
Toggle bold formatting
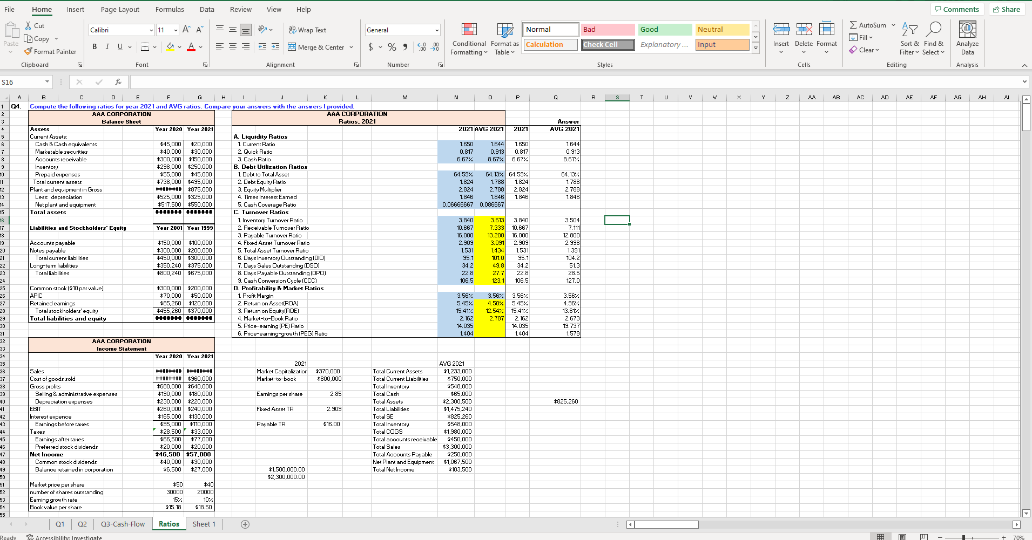94,47
